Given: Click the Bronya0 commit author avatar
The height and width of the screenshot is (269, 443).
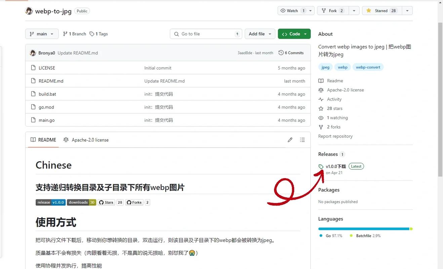Looking at the screenshot, I should 33,53.
